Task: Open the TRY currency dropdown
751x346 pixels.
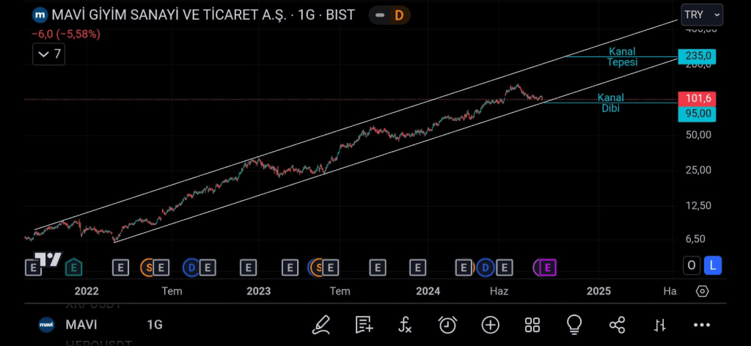Action: [x=702, y=15]
